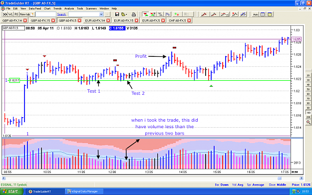312x195 pixels.
Task: Open eSignal Data Manager taskbar item
Action: click(x=84, y=192)
